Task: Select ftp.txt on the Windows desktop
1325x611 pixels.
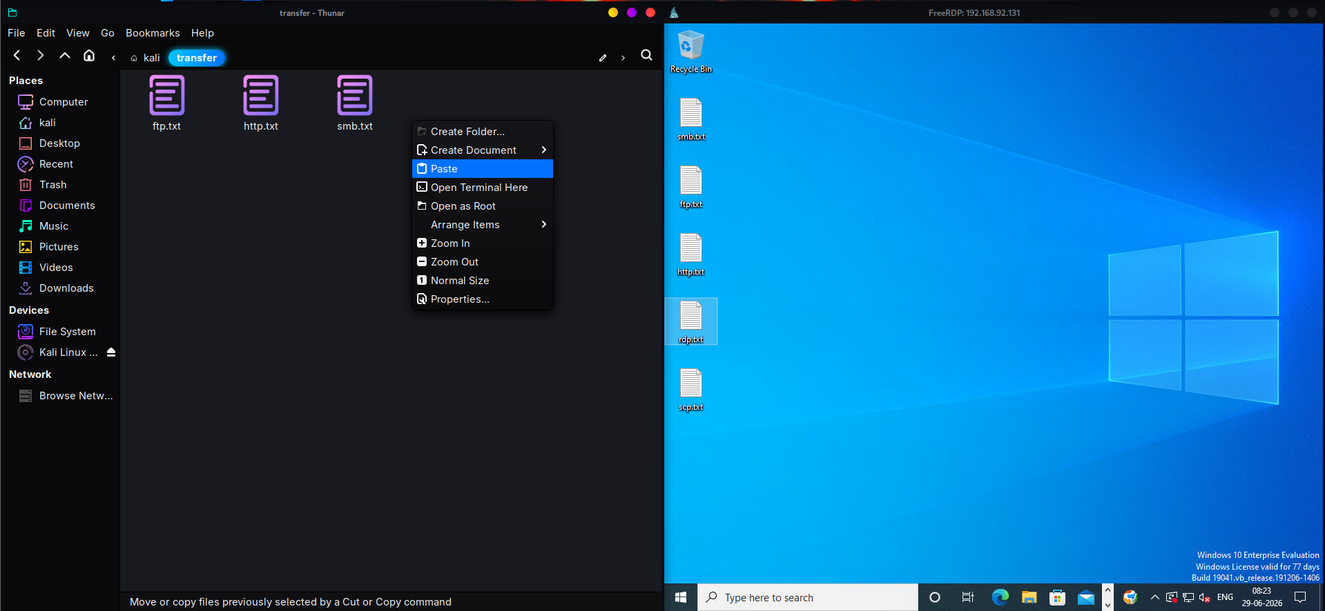Action: pos(691,187)
